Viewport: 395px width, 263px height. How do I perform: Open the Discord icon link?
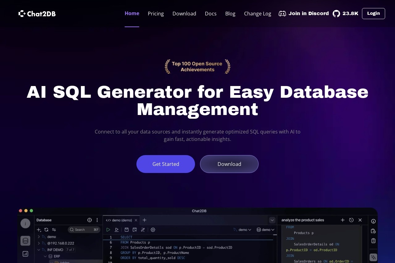coord(282,14)
